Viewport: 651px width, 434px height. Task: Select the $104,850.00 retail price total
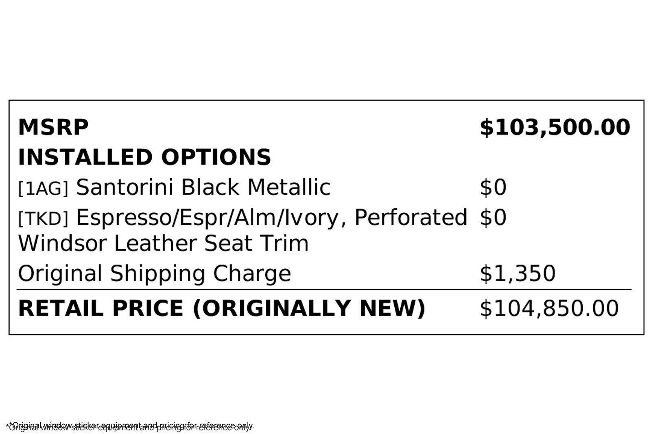(x=549, y=308)
